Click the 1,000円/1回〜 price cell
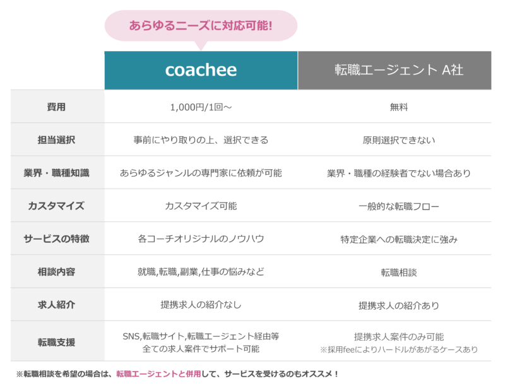Screen dimensions: 505x388 pos(201,107)
